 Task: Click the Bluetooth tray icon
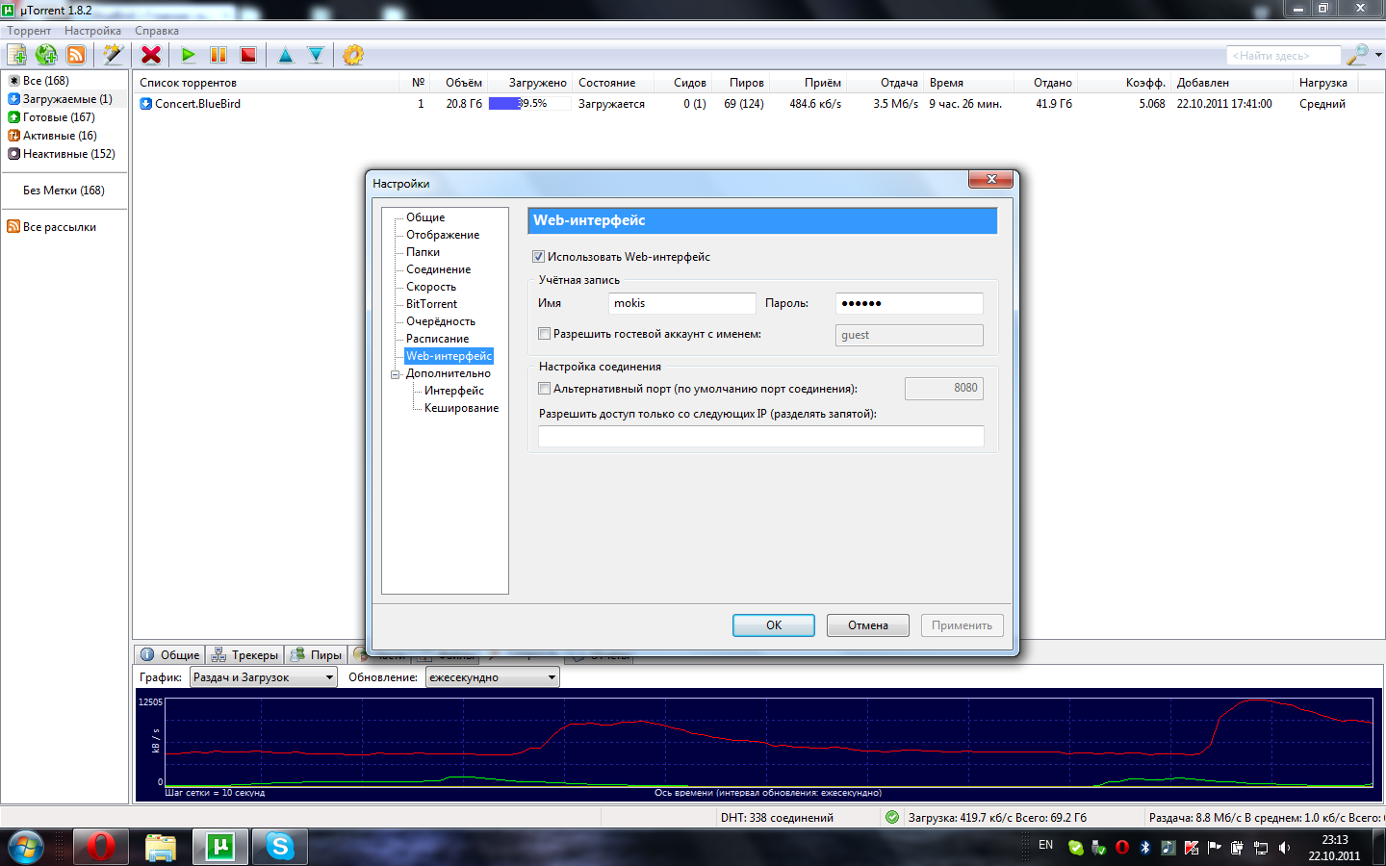[1145, 848]
